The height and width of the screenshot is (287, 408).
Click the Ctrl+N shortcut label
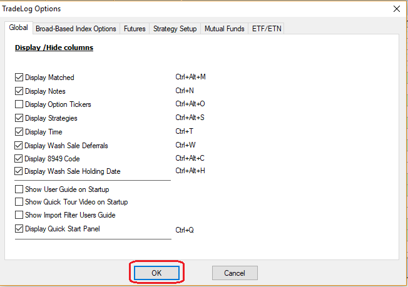point(185,91)
